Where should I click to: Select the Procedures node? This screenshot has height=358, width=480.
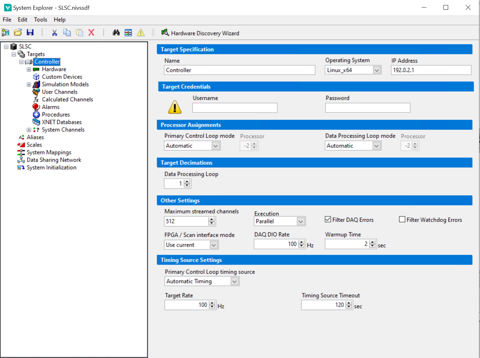[56, 115]
